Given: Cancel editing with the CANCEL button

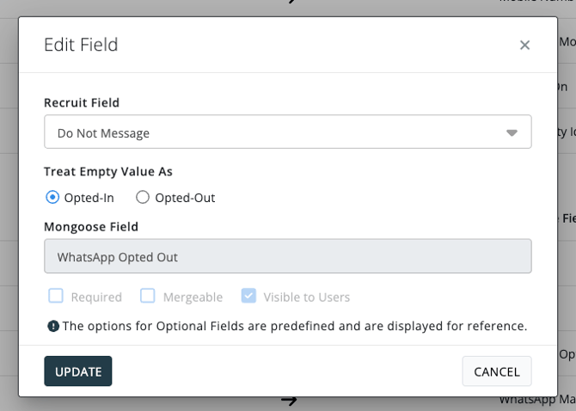Looking at the screenshot, I should click(496, 371).
